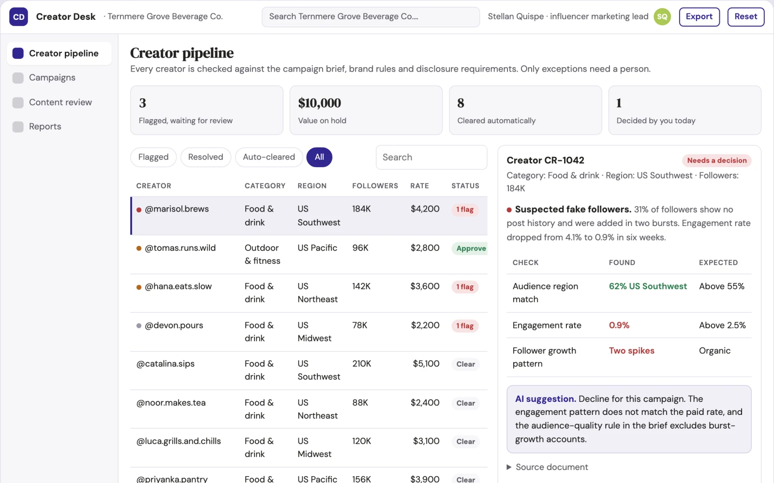Click the CD Creator Desk logo icon
The width and height of the screenshot is (774, 483).
18,17
